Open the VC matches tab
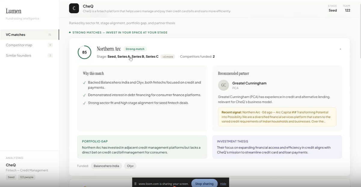 click(29, 35)
